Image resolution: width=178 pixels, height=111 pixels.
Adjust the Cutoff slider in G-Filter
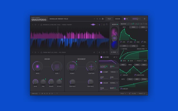click(x=104, y=67)
